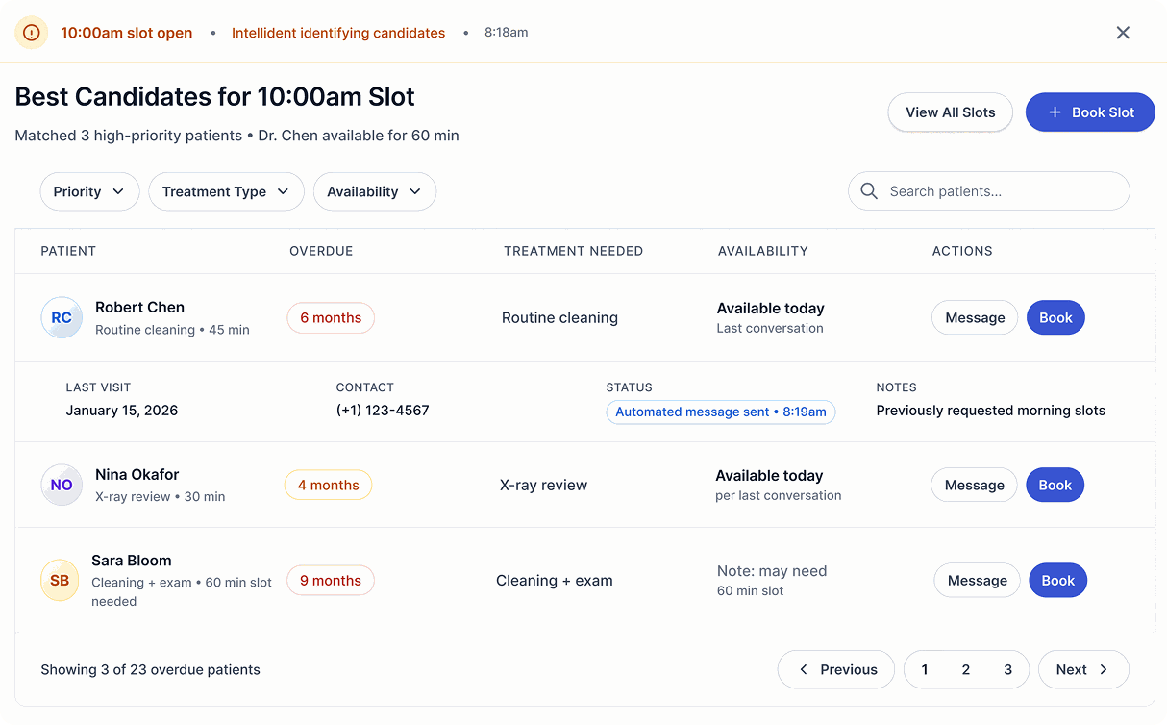
Task: Book Nina Okafor for the slot
Action: pyautogui.click(x=1055, y=486)
